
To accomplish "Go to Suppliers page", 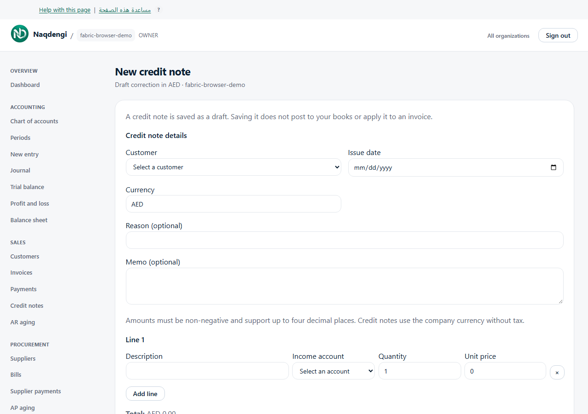I will click(23, 359).
